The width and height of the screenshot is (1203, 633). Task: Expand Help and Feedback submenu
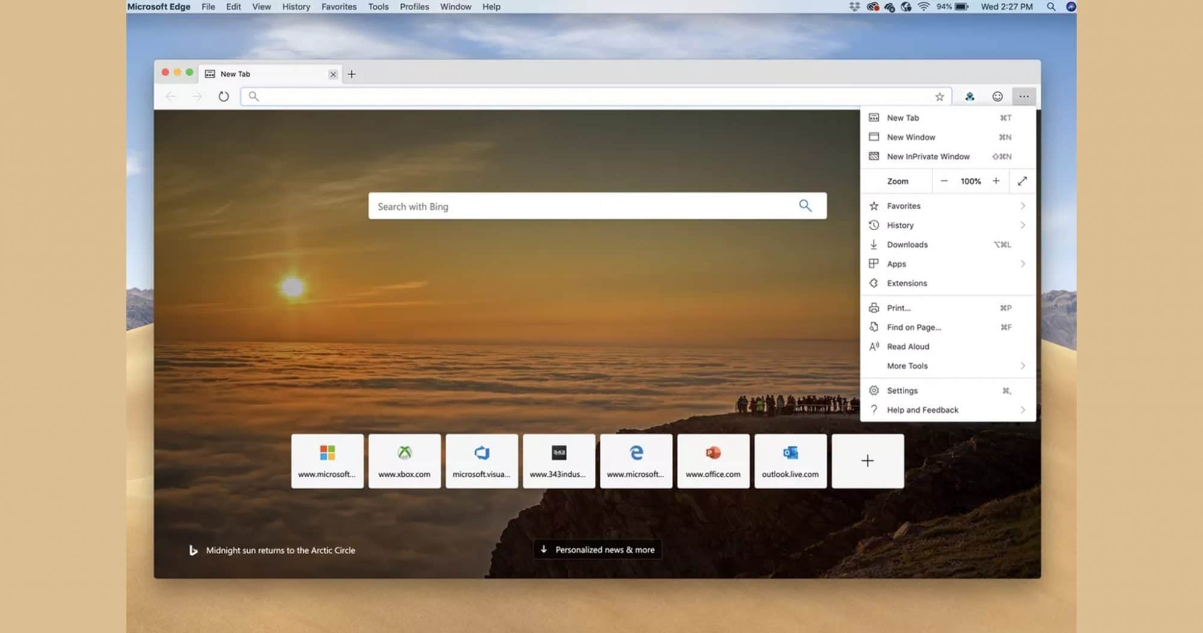pos(948,410)
